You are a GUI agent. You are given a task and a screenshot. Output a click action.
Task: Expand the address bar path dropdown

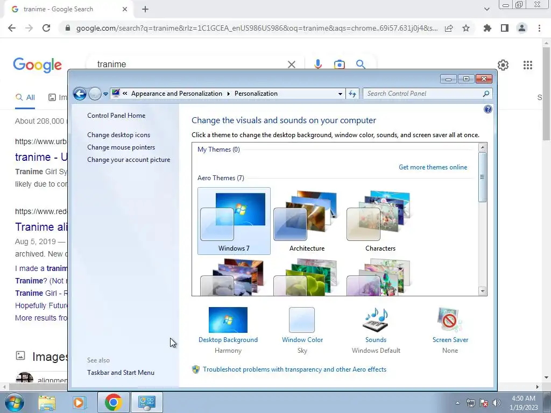coord(340,94)
